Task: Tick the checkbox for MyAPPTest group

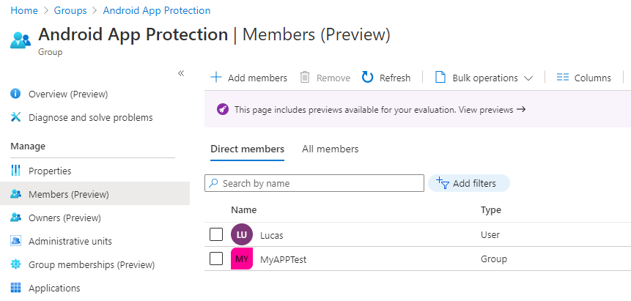Action: click(216, 259)
